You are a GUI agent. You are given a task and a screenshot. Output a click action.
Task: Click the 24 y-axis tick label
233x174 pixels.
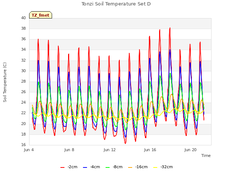23,102
